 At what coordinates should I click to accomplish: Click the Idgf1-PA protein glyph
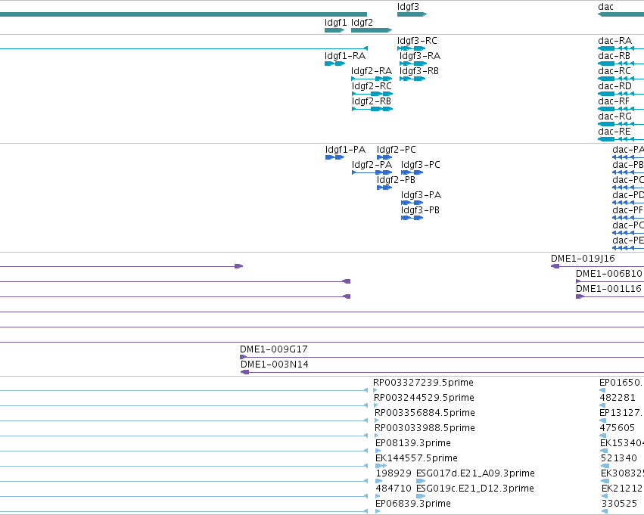[334, 157]
